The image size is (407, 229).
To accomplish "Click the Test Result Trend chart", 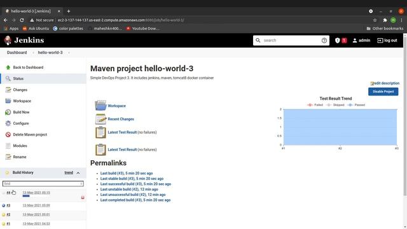I will pos(340,127).
